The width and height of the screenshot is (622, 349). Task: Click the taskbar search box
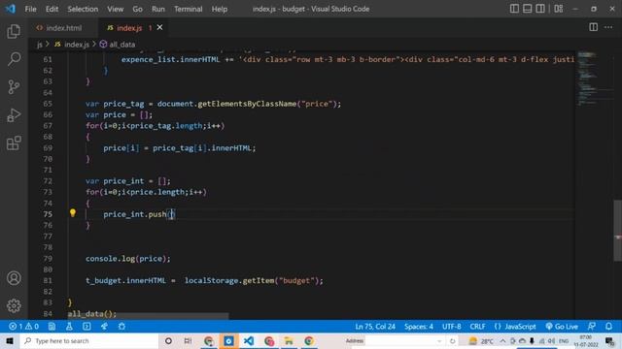click(x=89, y=340)
